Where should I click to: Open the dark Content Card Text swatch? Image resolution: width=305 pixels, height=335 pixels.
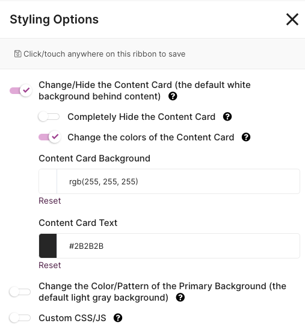(48, 246)
